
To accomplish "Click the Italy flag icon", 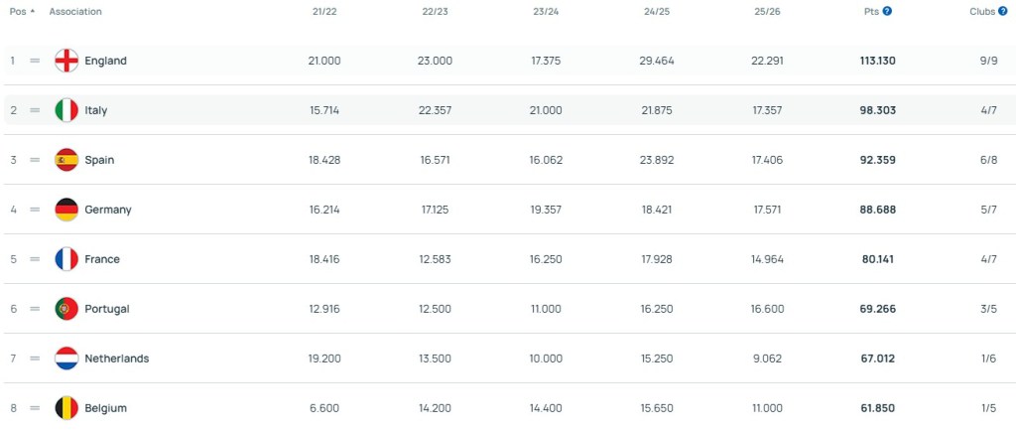I will (x=66, y=110).
